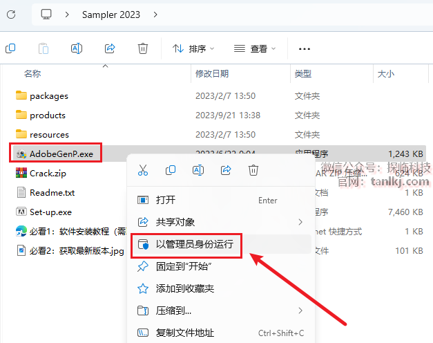433x343 pixels.
Task: Expand the chevron after Sampler 2023
Action: [x=155, y=15]
